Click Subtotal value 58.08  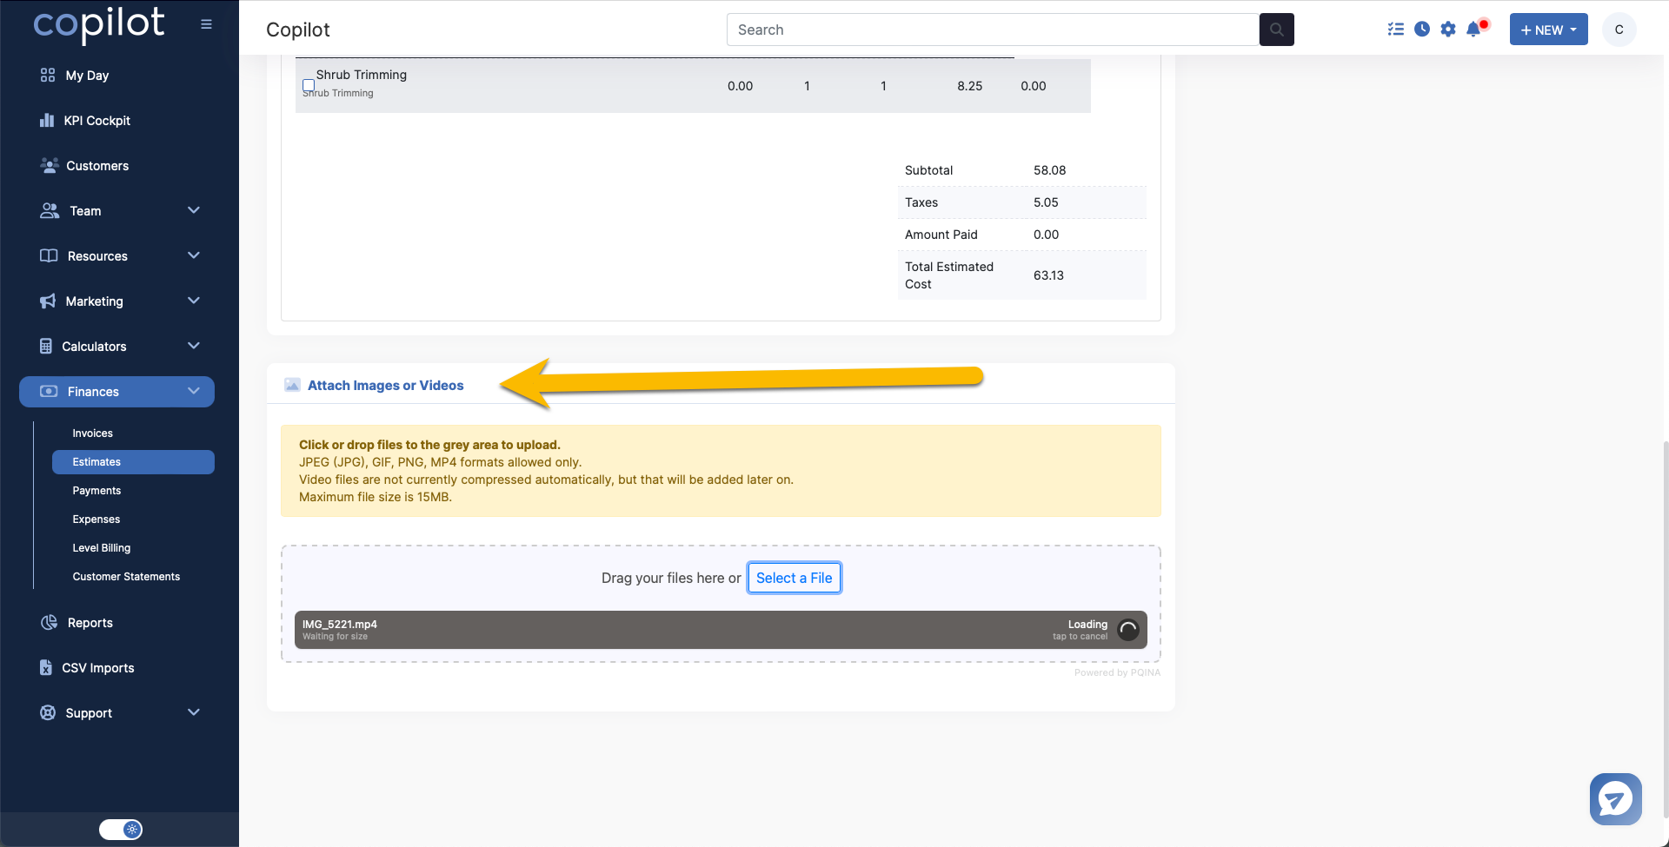pyautogui.click(x=1049, y=170)
